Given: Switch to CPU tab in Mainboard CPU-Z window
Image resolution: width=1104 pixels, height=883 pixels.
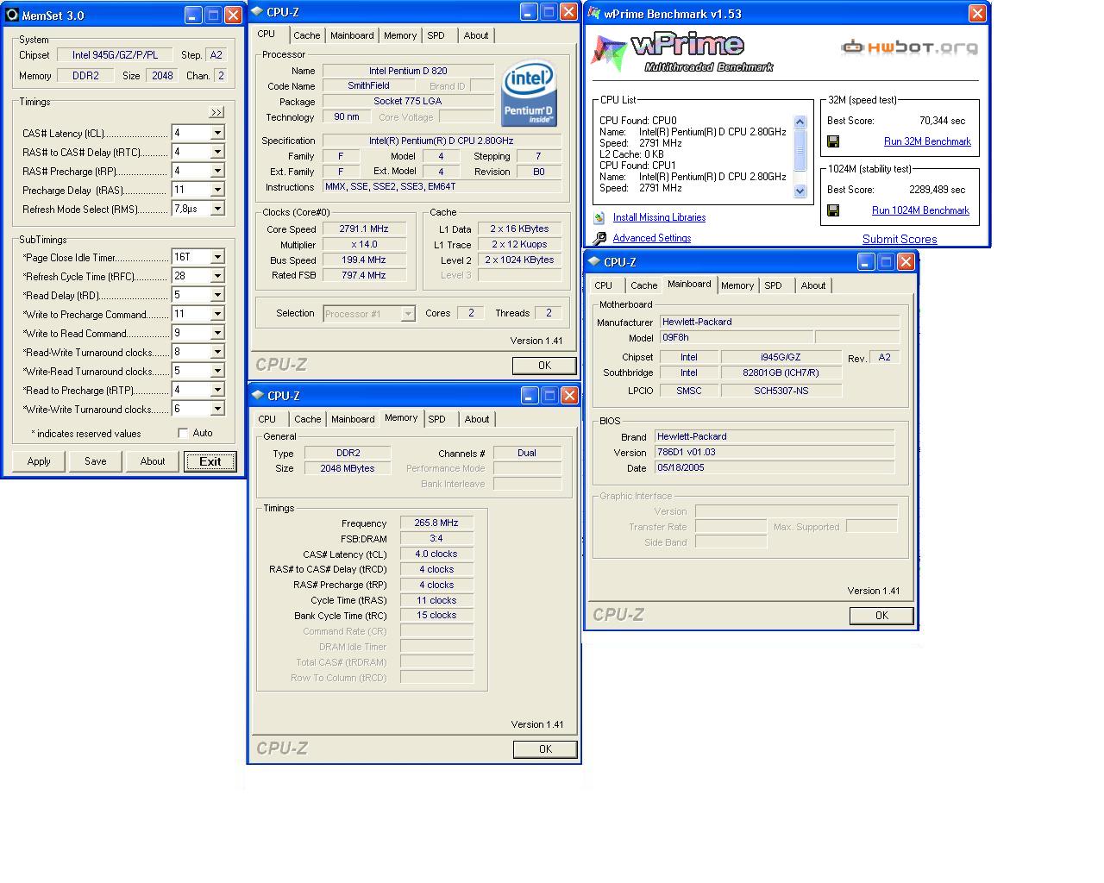Looking at the screenshot, I should [603, 285].
